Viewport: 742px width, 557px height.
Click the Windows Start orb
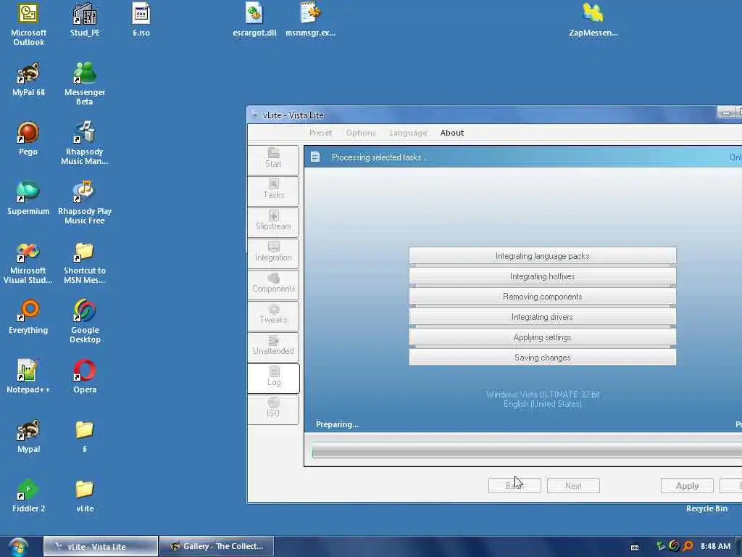(18, 547)
